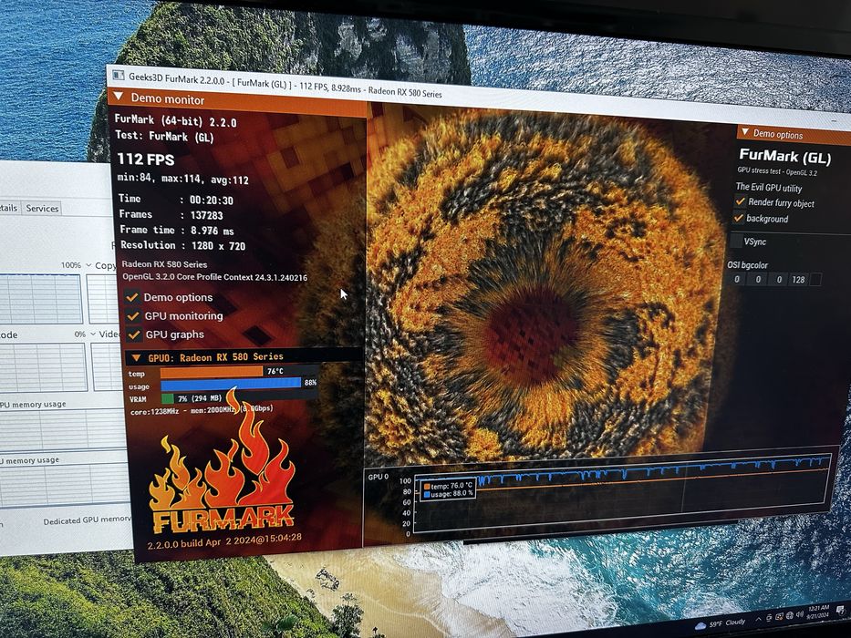Click the Time 00:20:30 value
The image size is (851, 638).
[211, 201]
